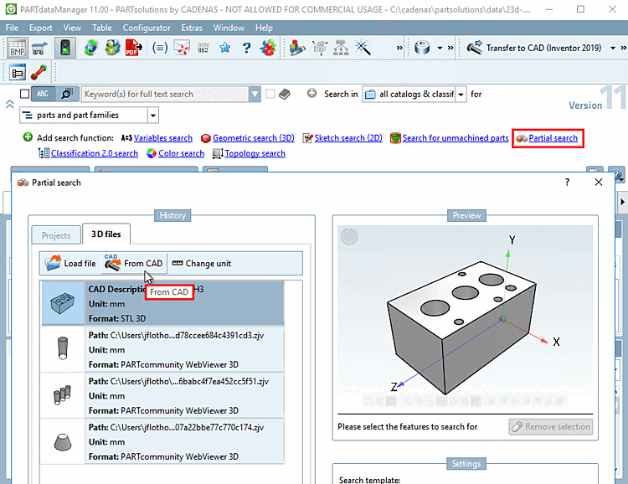Image resolution: width=628 pixels, height=484 pixels.
Task: Open the Geometric search (3D) link
Action: point(253,138)
